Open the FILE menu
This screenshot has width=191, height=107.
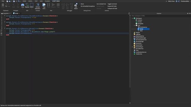coord(3,1)
